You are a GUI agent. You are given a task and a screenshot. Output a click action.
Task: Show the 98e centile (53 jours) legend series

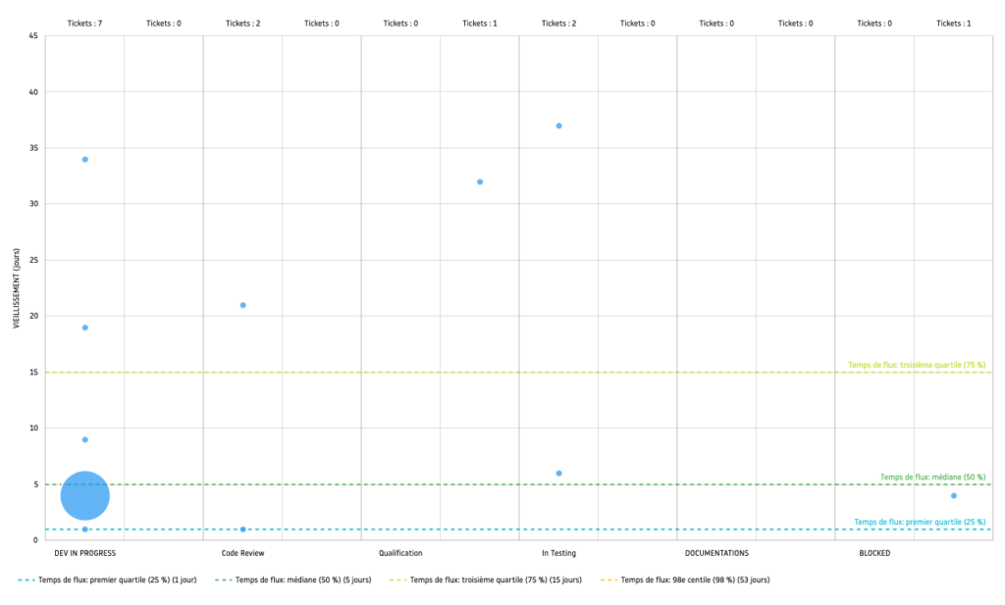[x=694, y=580]
